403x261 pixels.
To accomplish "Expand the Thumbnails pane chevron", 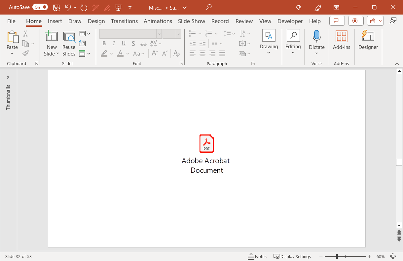I will coord(8,77).
